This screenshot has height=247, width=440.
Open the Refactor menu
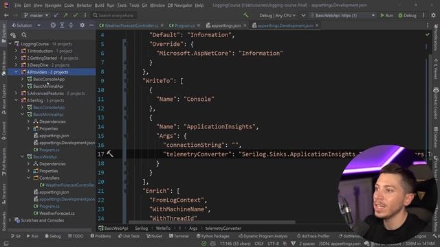(x=84, y=5)
